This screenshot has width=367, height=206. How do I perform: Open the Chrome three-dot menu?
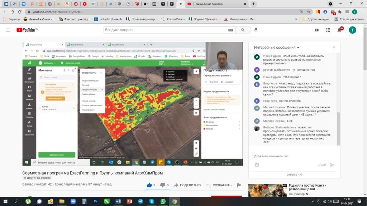pyautogui.click(x=362, y=12)
